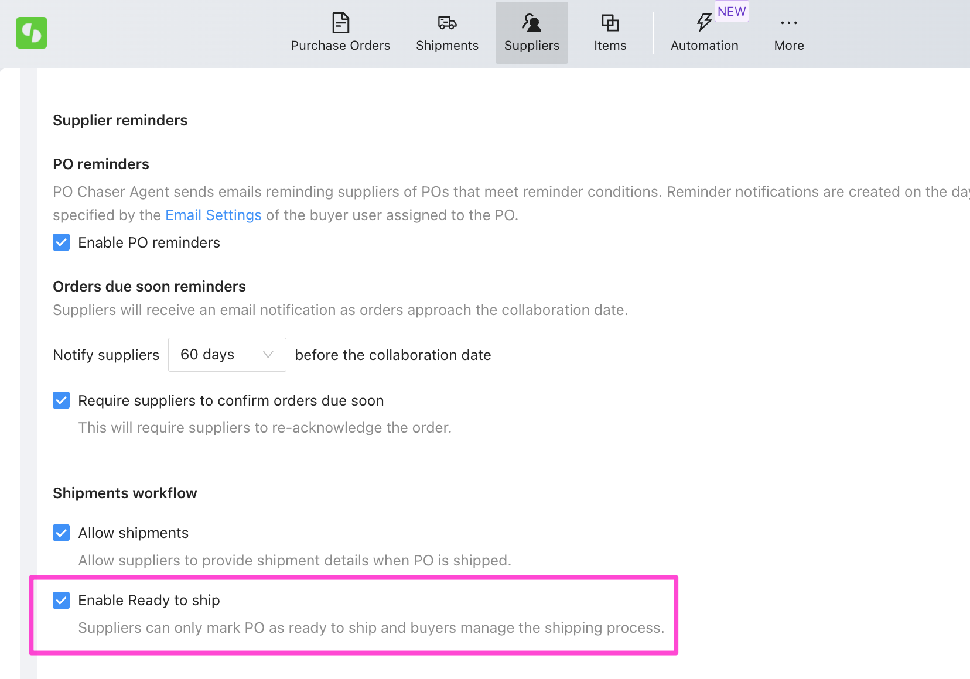Click 'This will require suppliers to re-acknowledge' text

click(x=265, y=427)
